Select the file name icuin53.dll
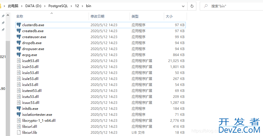This screenshot has height=136, width=263. click(x=30, y=67)
